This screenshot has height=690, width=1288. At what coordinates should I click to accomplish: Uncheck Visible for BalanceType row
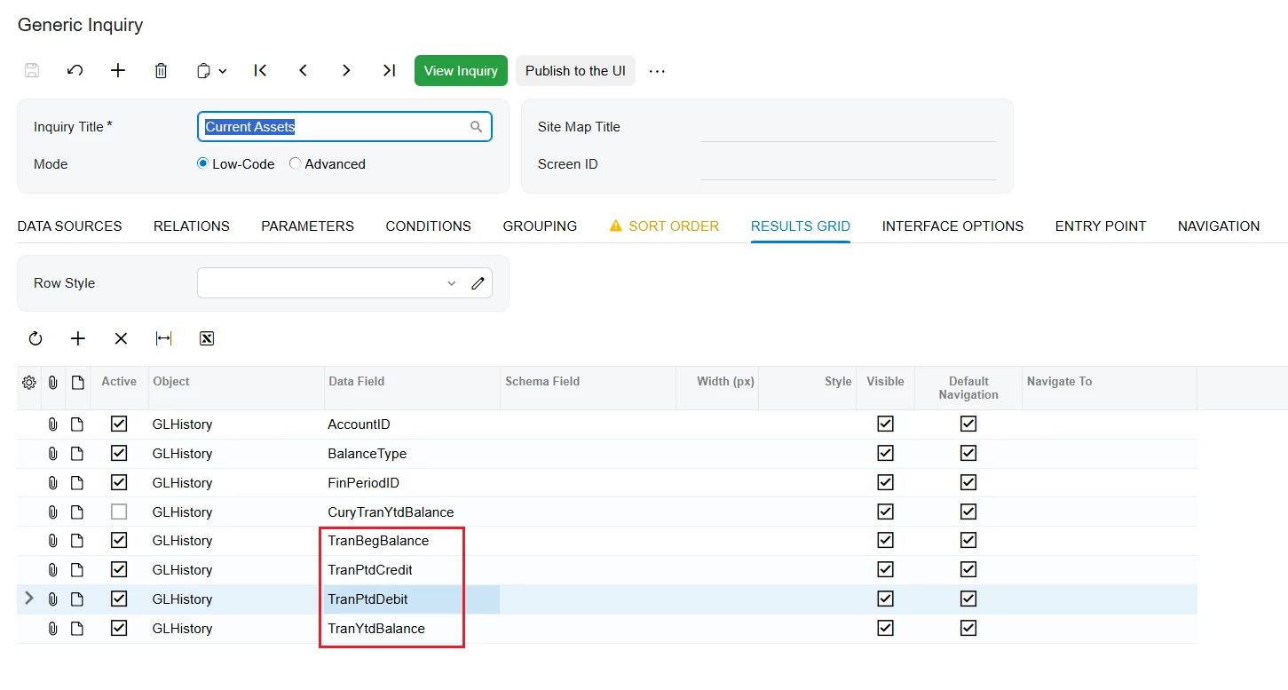[885, 453]
